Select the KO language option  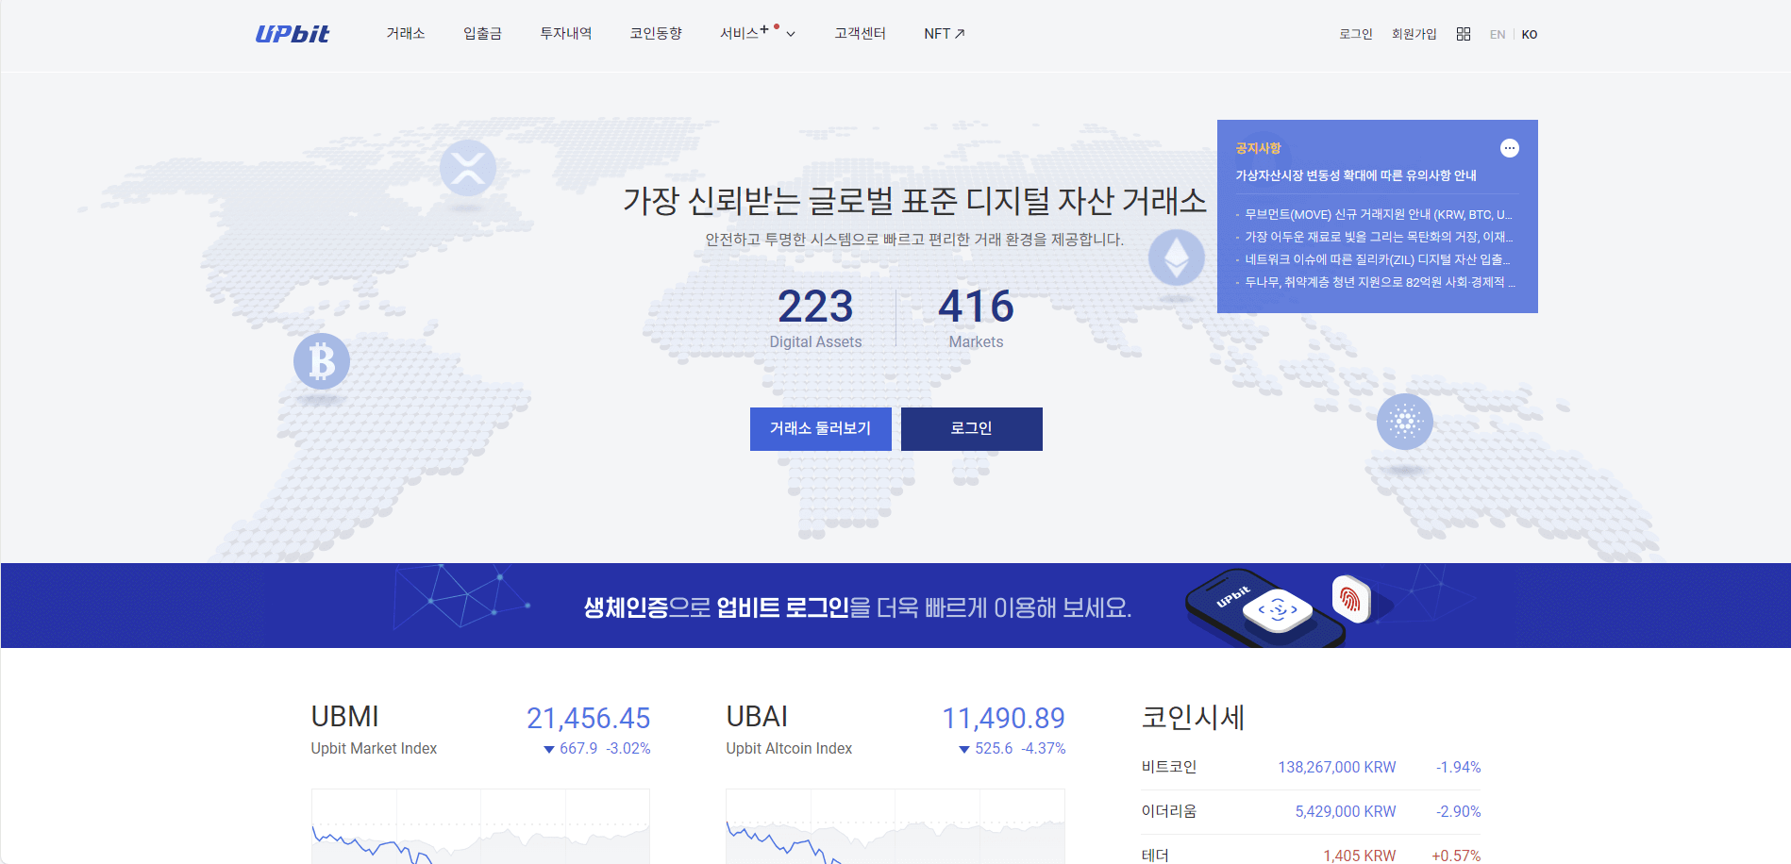1529,34
